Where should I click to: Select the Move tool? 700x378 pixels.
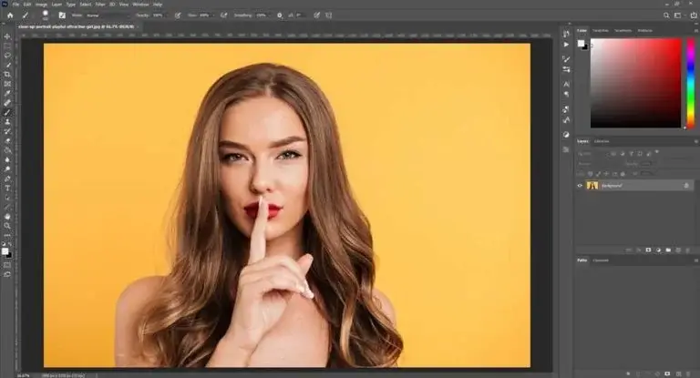pyautogui.click(x=7, y=36)
